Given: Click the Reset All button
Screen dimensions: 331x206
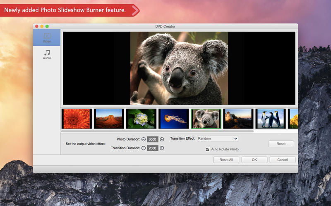Looking at the screenshot, I should tap(226, 160).
